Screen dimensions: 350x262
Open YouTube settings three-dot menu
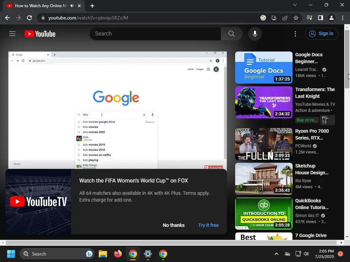tap(295, 34)
